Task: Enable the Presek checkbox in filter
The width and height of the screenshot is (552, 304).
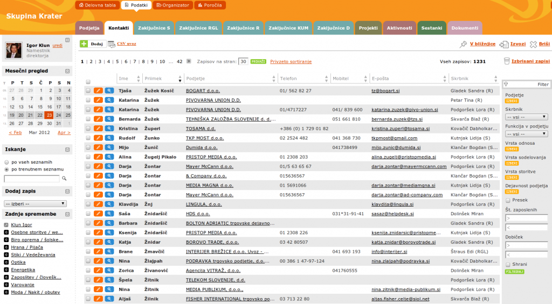Action: tap(508, 200)
